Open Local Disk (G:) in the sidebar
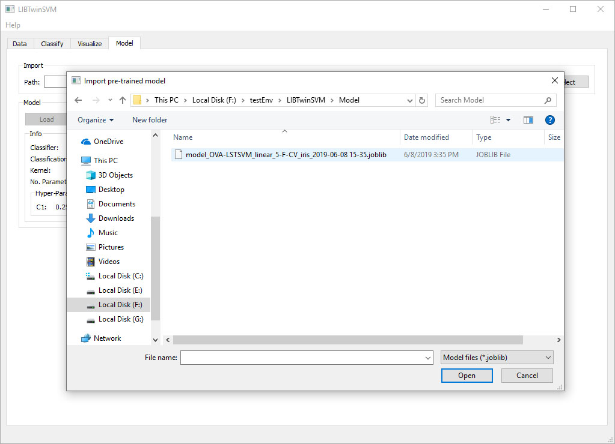 (115, 319)
